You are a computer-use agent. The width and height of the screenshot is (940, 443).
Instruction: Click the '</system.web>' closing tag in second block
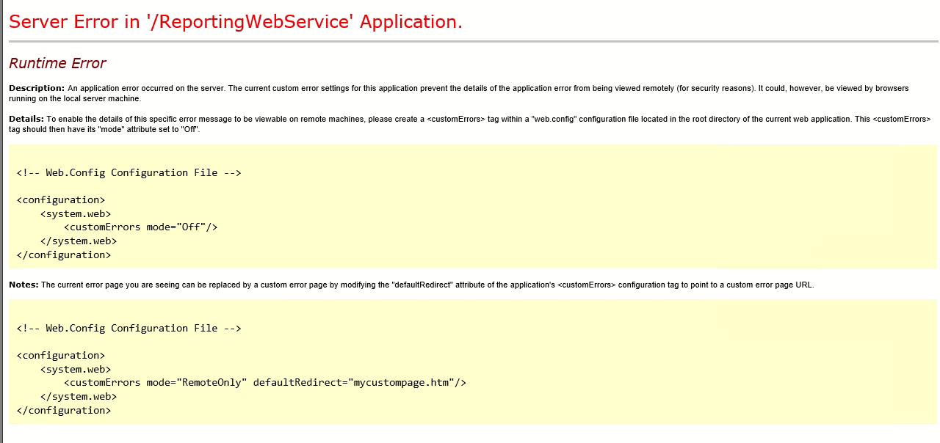click(79, 396)
